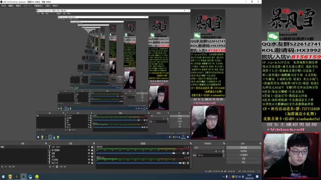The width and height of the screenshot is (321, 180).
Task: Mute the Desktop Audio speaker icon
Action: pyautogui.click(x=184, y=153)
